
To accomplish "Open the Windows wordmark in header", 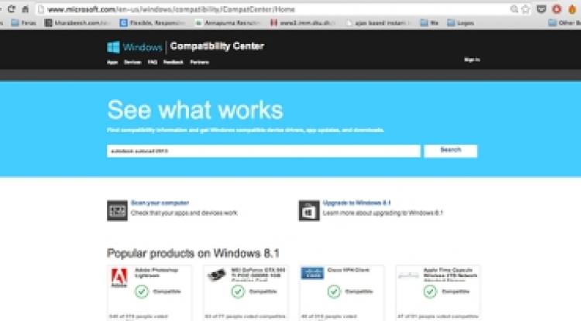I will point(143,47).
